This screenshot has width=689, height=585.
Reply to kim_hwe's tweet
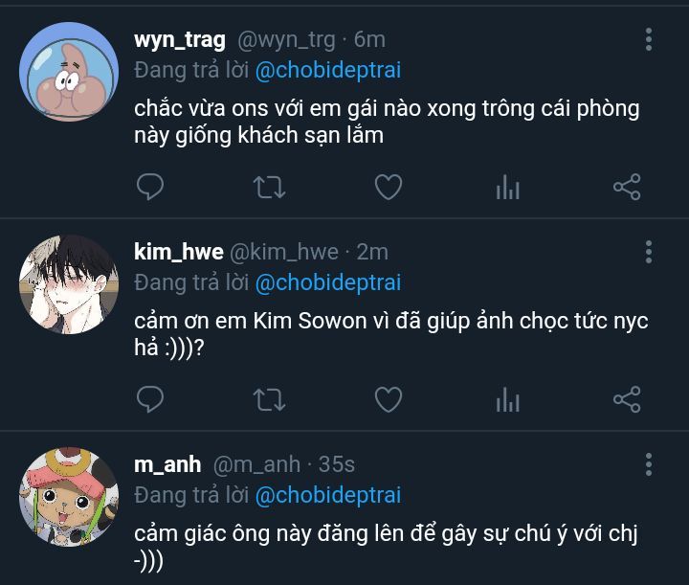coord(150,399)
